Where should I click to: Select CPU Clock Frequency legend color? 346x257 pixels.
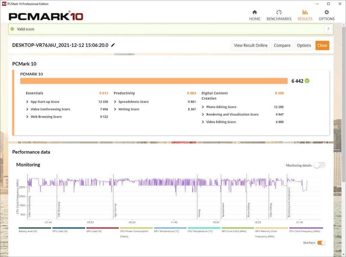[306, 228]
